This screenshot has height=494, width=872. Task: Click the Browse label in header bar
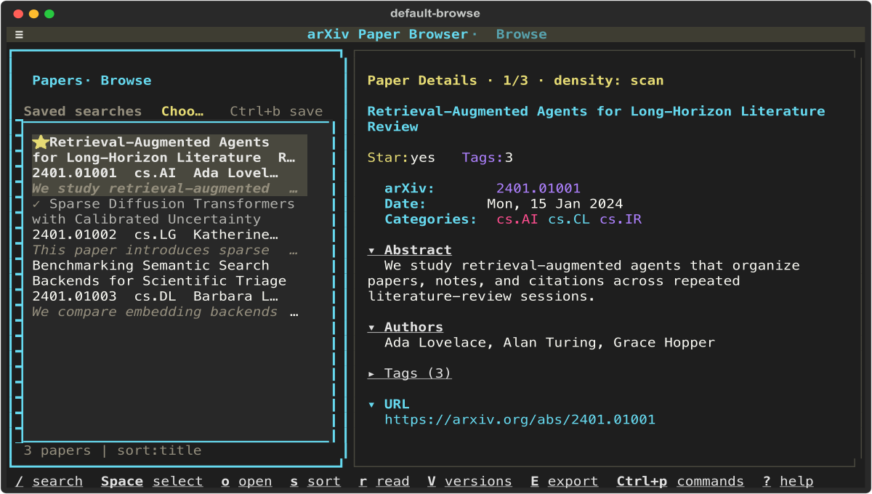pyautogui.click(x=522, y=34)
